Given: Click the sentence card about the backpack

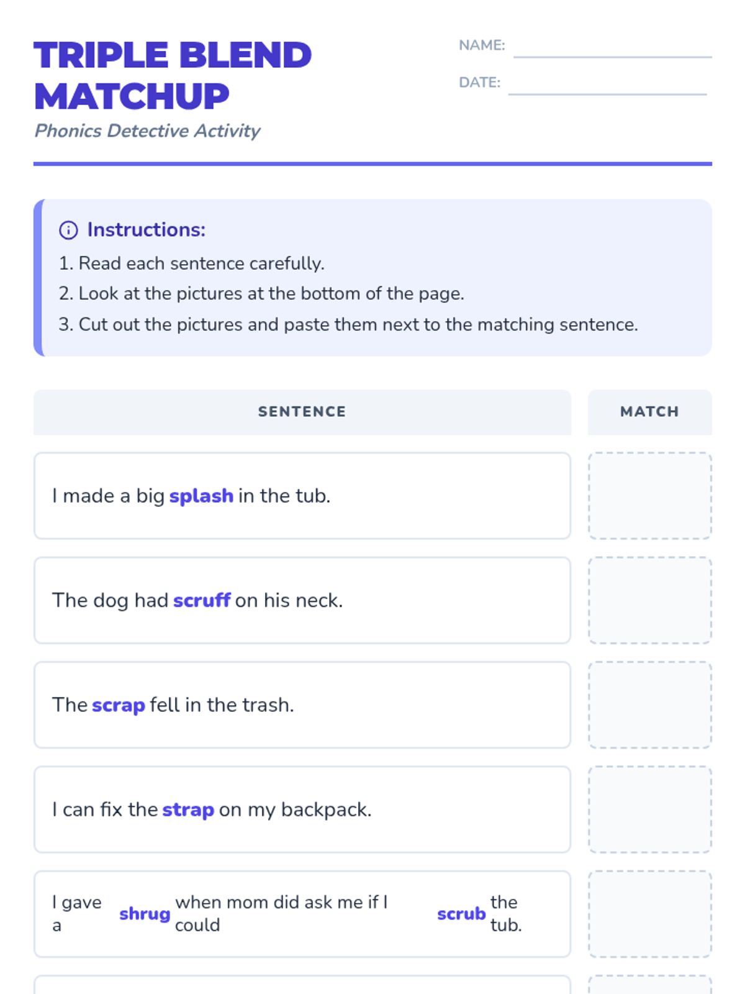Looking at the screenshot, I should (x=302, y=809).
